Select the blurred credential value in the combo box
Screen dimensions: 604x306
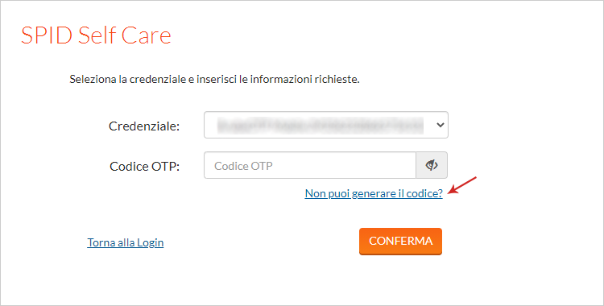pyautogui.click(x=321, y=125)
